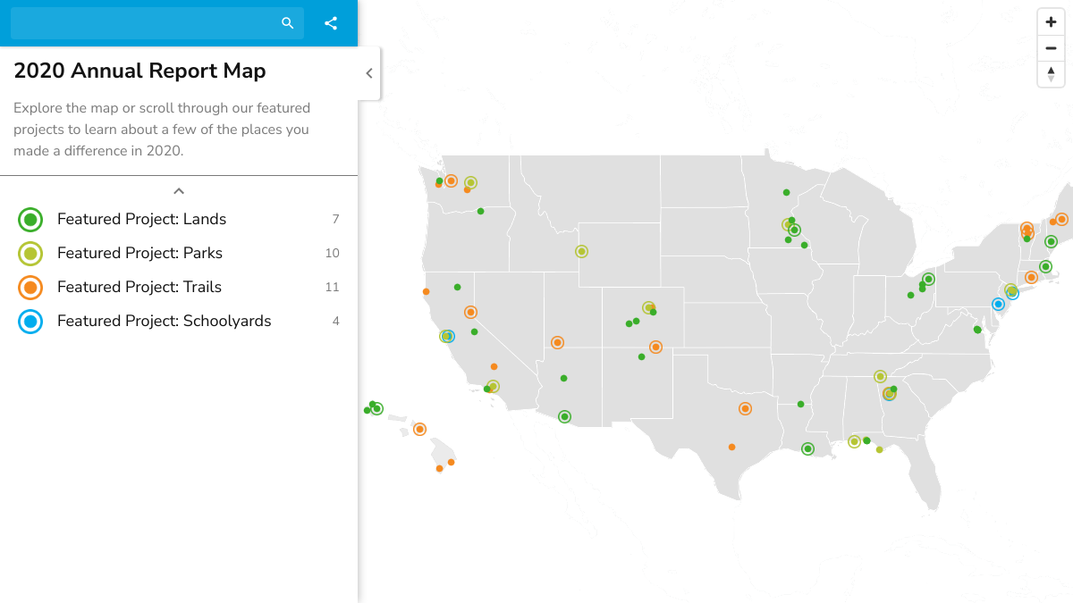Collapse the sidebar panel with the left chevron
This screenshot has height=603, width=1073.
[x=368, y=73]
